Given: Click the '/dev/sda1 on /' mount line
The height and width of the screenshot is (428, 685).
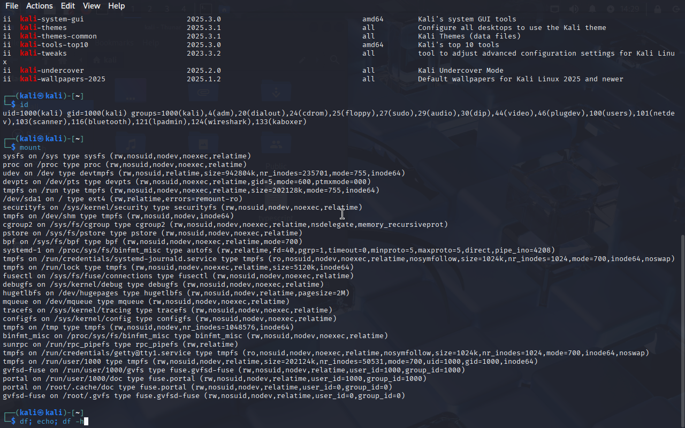Looking at the screenshot, I should coord(123,199).
